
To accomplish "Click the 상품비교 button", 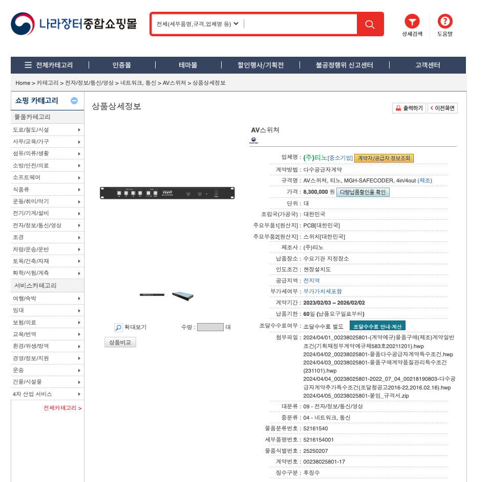I will click(120, 342).
